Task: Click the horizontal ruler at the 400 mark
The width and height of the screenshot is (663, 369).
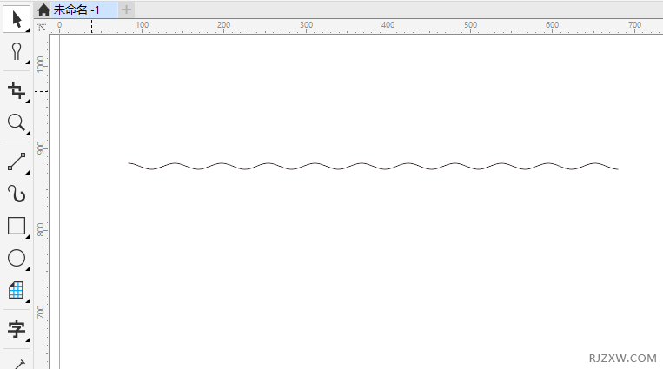Action: (x=388, y=27)
